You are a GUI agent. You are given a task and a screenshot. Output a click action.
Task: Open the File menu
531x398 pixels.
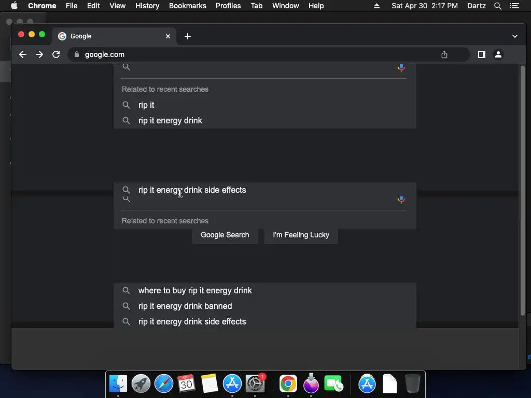pos(72,6)
